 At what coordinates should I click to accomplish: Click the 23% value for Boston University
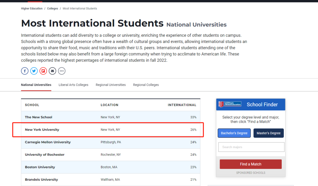[193, 167]
